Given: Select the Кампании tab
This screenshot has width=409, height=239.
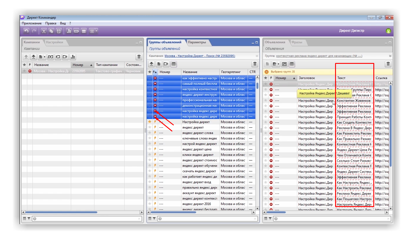Looking at the screenshot, I should point(32,42).
